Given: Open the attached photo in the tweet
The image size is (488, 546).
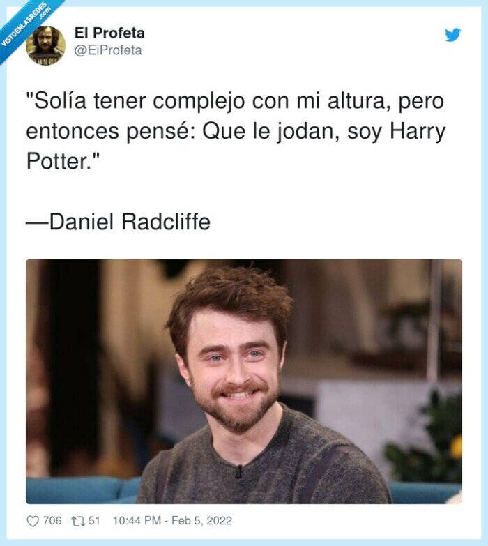Looking at the screenshot, I should click(x=244, y=381).
